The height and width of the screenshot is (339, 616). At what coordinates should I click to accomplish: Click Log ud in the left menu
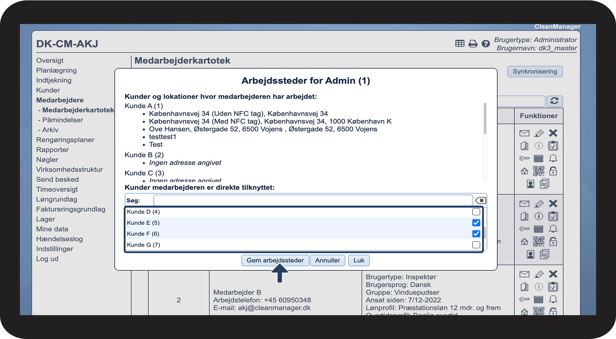click(47, 259)
